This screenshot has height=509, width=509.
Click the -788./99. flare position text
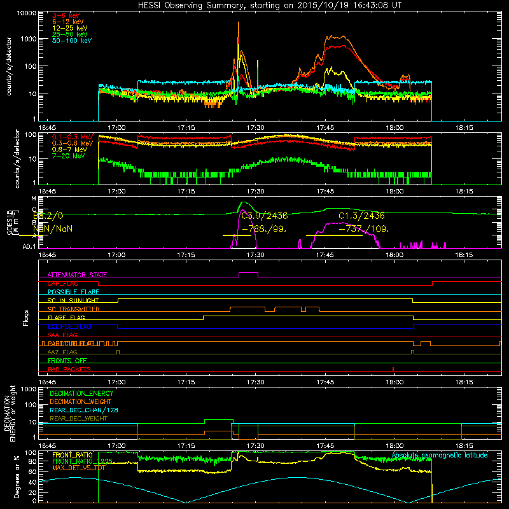pyautogui.click(x=264, y=228)
